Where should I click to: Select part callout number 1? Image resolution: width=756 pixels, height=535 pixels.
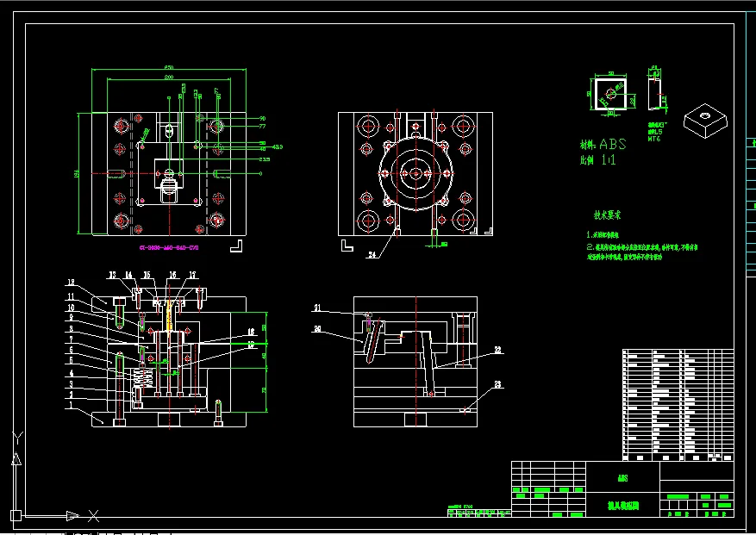[x=71, y=406]
